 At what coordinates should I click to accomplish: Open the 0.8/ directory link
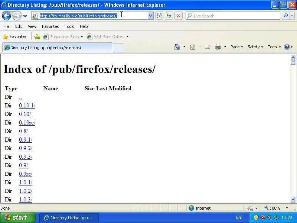tap(23, 131)
